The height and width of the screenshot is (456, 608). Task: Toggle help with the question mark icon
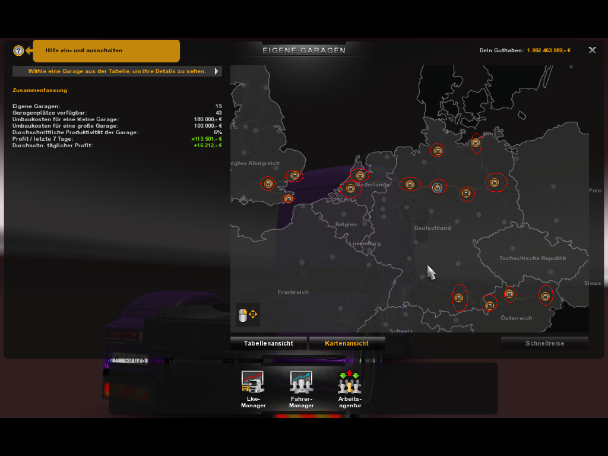point(18,50)
